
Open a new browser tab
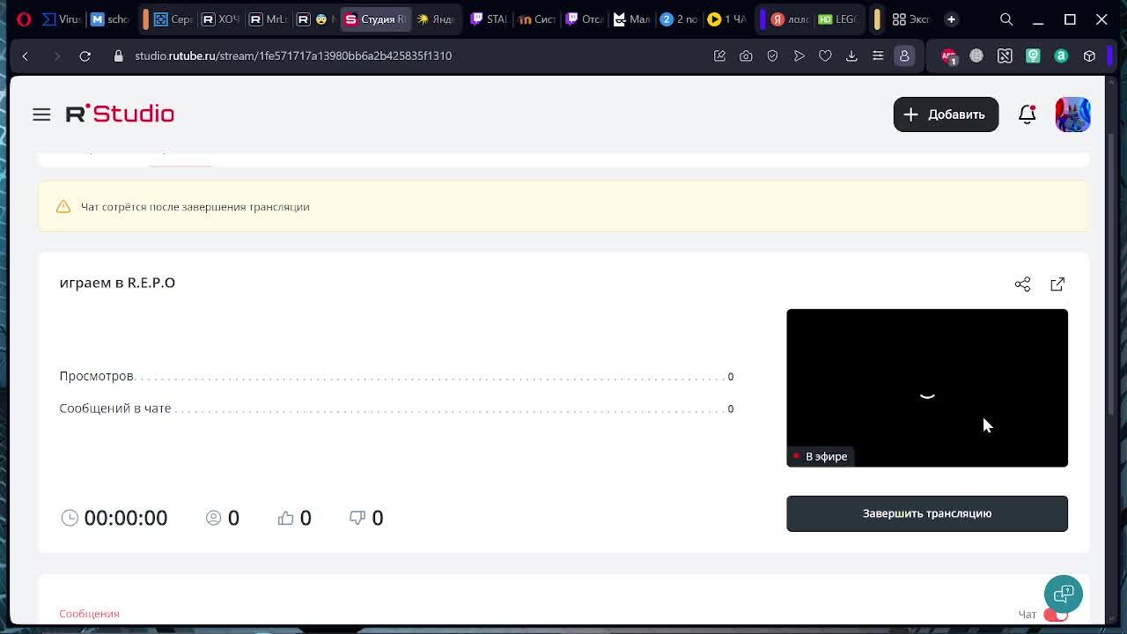pos(951,18)
